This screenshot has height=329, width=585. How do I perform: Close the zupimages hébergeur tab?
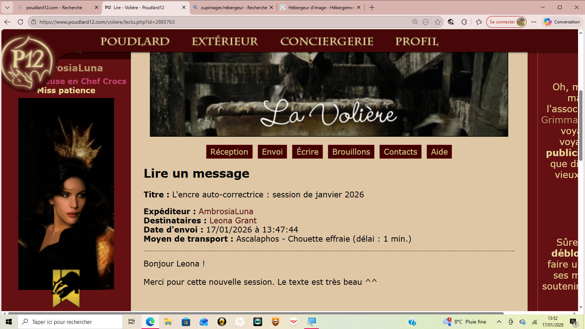pos(271,7)
